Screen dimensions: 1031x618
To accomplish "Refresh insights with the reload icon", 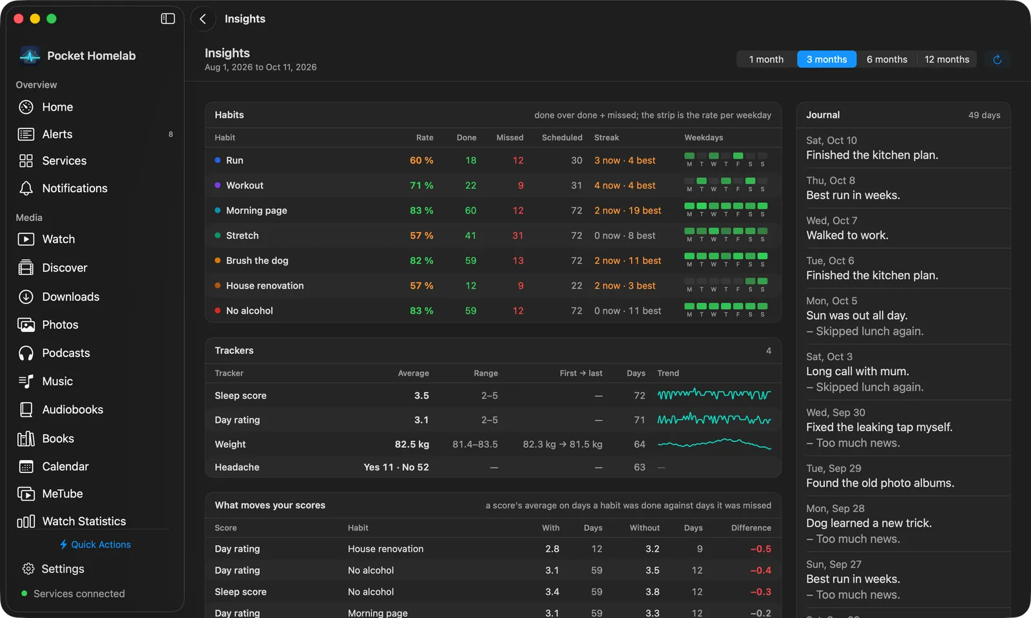I will 997,59.
